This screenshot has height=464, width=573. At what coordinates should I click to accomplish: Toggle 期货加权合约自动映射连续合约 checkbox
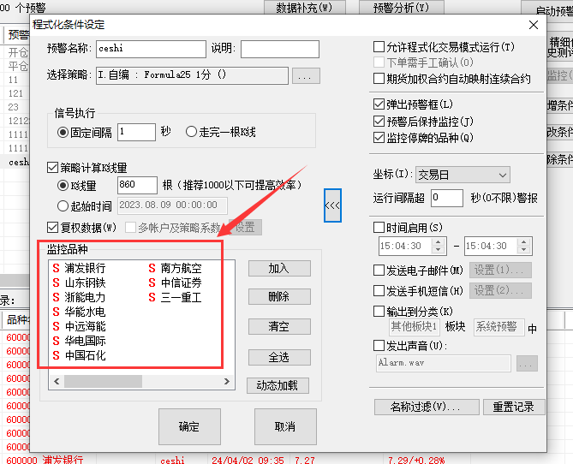pyautogui.click(x=379, y=78)
